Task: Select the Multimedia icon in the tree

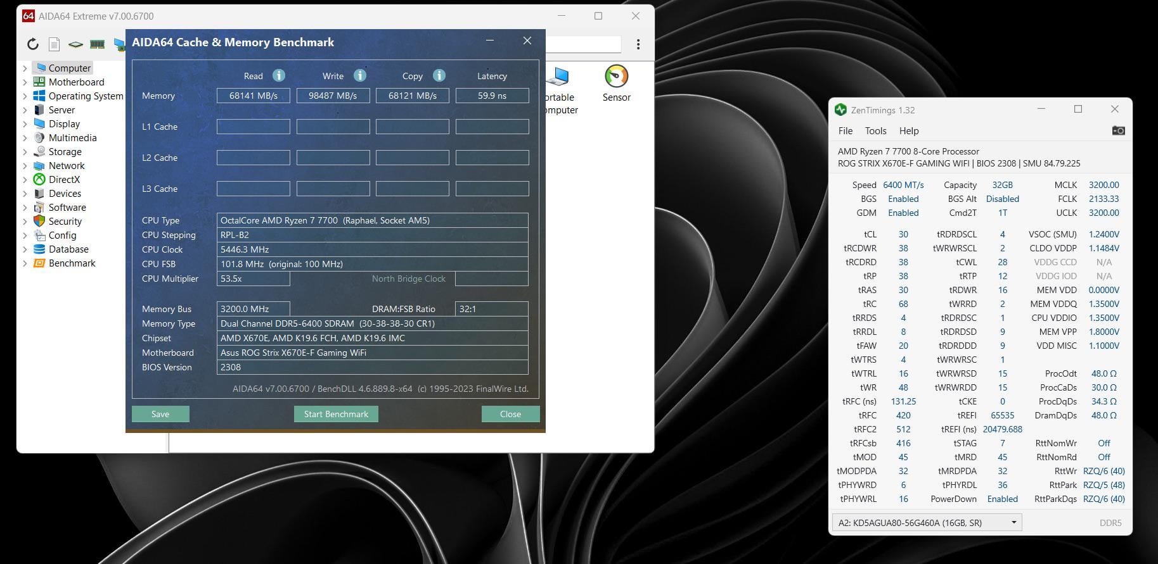Action: coord(39,137)
